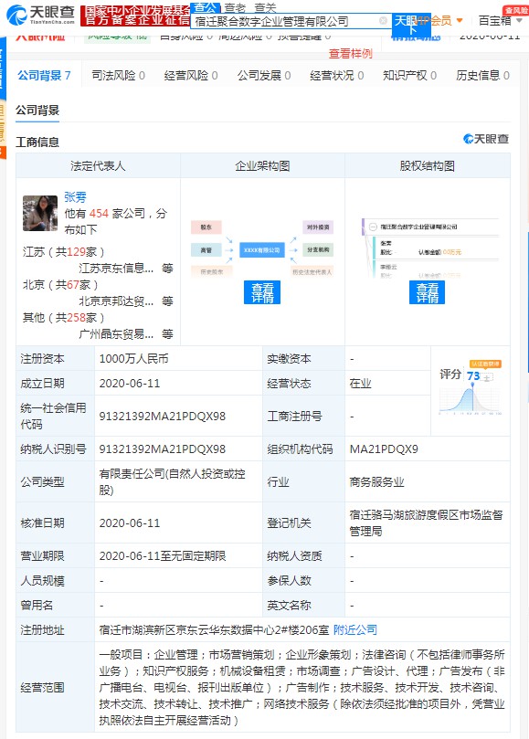This screenshot has height=739, width=529.
Task: Click the 查风险 badge in the header
Action: coord(516,10)
